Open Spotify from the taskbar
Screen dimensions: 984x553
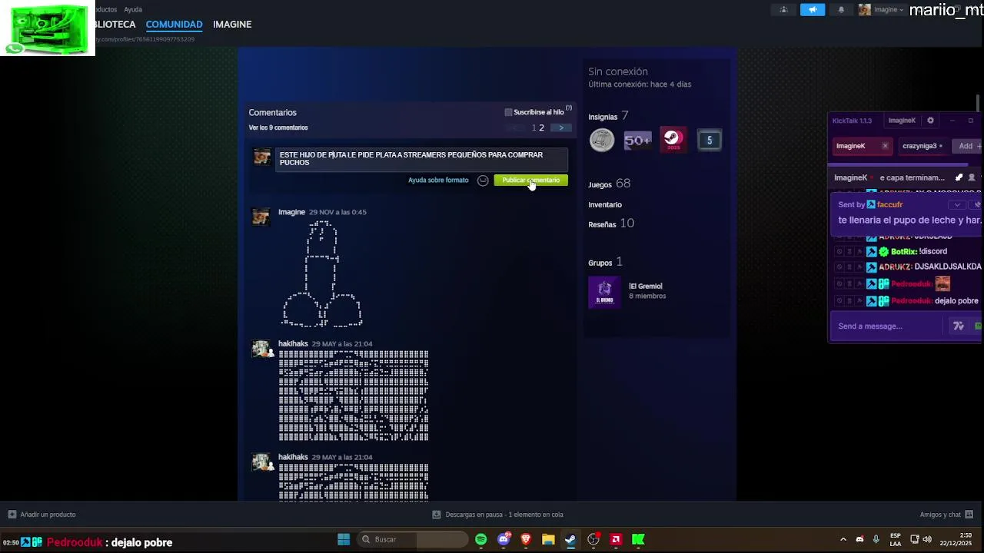(481, 539)
